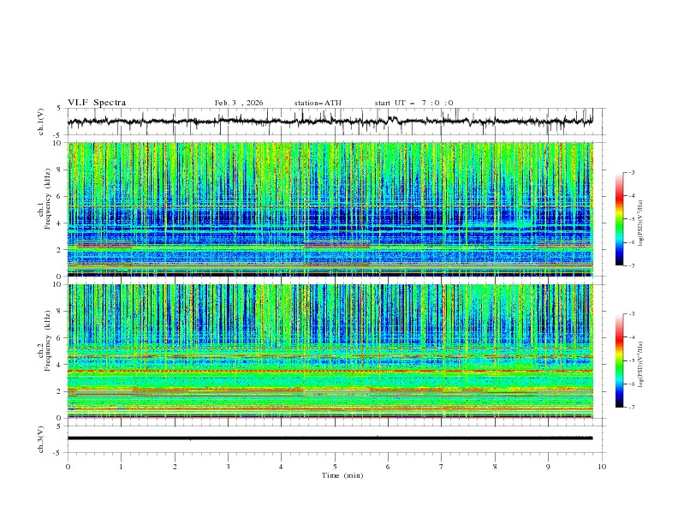The image size is (678, 524).
Task: Click the ch.1 log(PSD) colorbar label
Action: tap(642, 219)
